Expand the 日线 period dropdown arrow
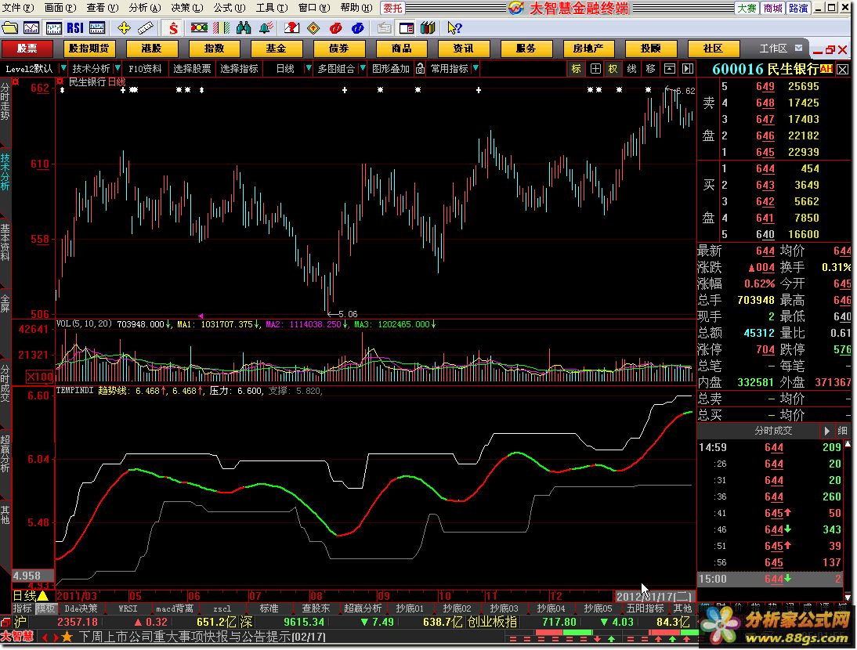857x650 pixels. coord(309,68)
